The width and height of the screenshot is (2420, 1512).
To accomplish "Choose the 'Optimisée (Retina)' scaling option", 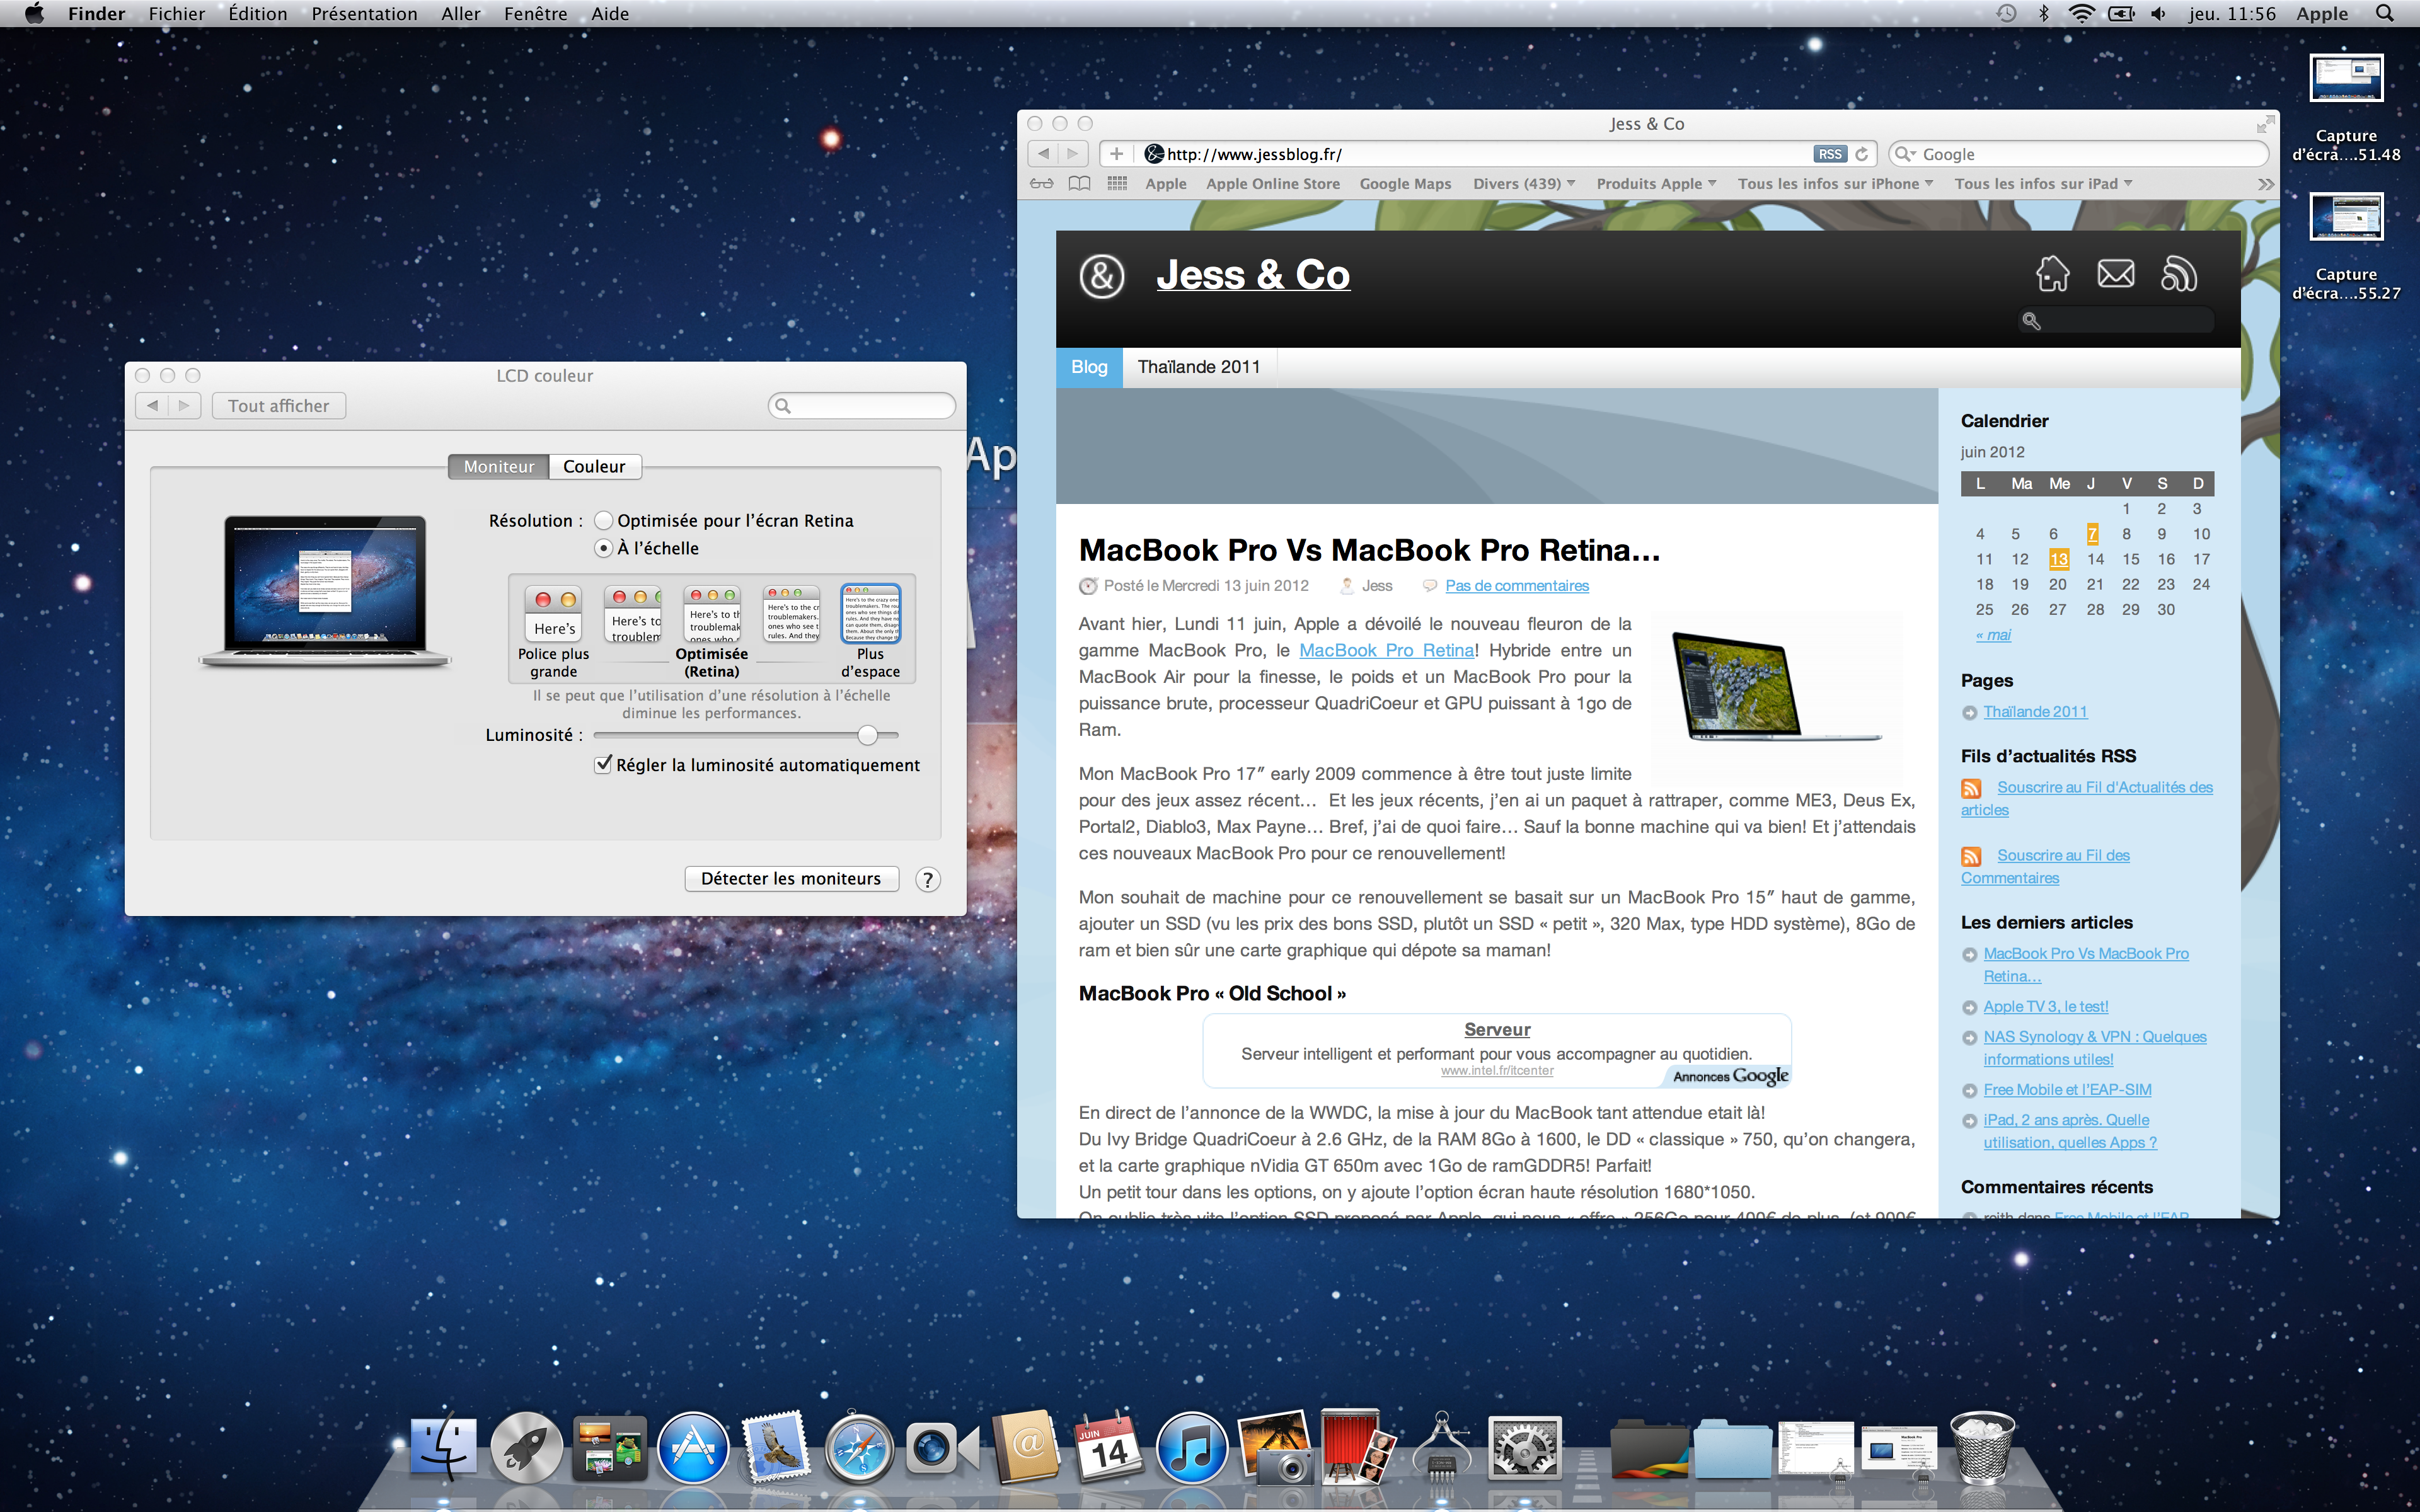I will (x=712, y=632).
